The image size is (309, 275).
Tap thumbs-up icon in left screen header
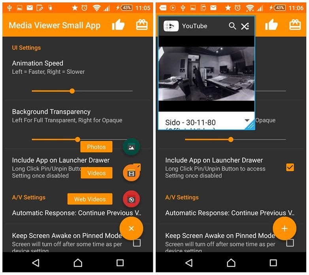point(118,25)
